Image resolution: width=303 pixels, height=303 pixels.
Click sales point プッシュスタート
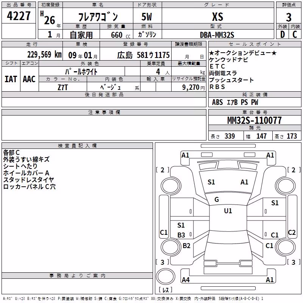231,80
